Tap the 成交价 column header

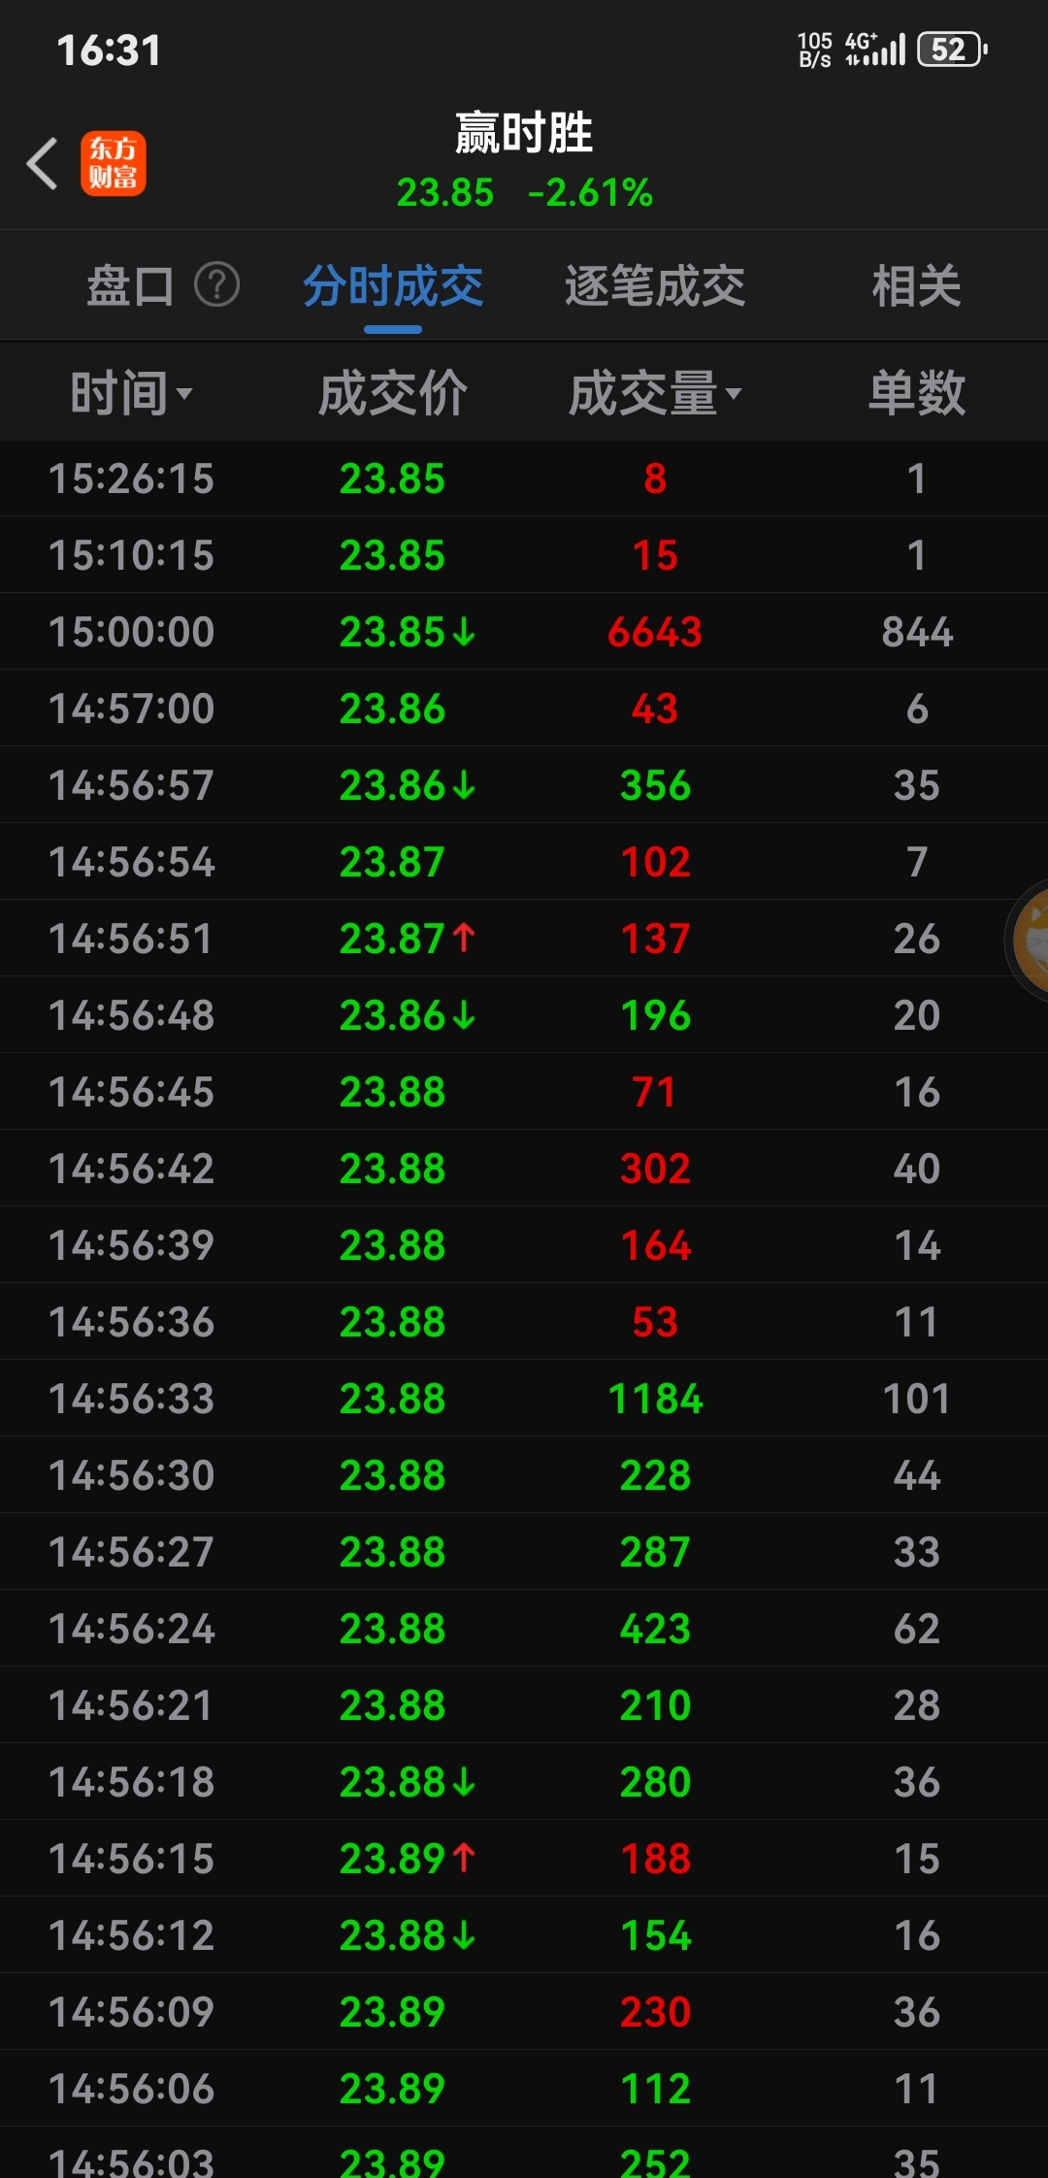393,393
